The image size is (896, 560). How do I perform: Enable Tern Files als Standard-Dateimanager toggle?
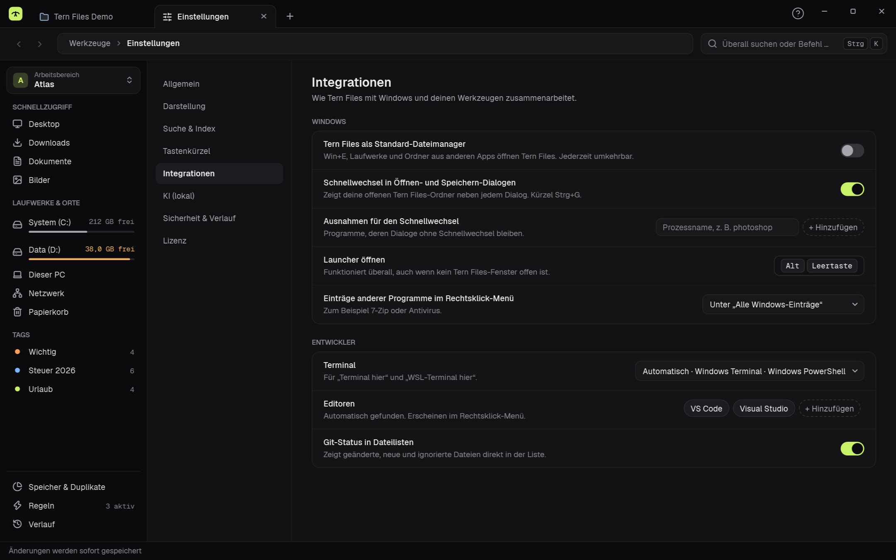coord(852,150)
